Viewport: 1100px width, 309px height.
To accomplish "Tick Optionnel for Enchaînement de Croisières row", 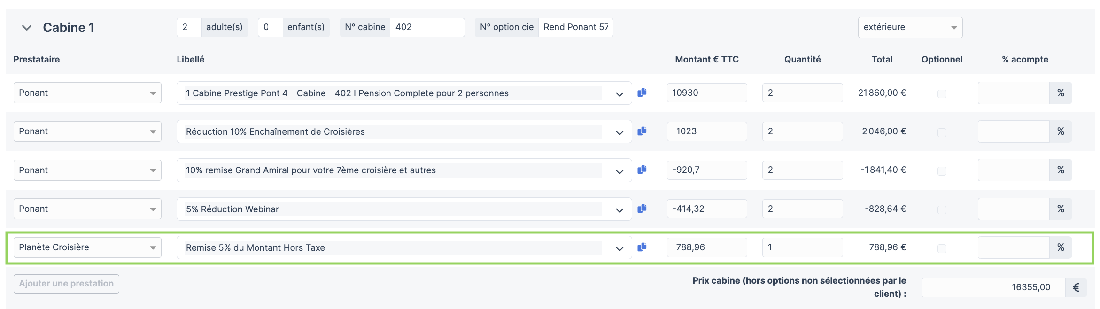I will tap(942, 132).
